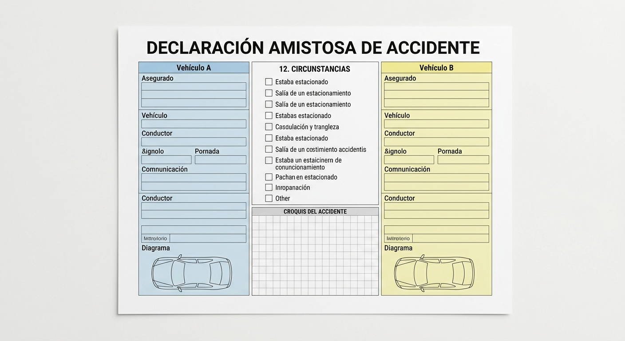
Task: Click the 'Iwitrelerio' label in Vehículo B
Action: [x=398, y=238]
